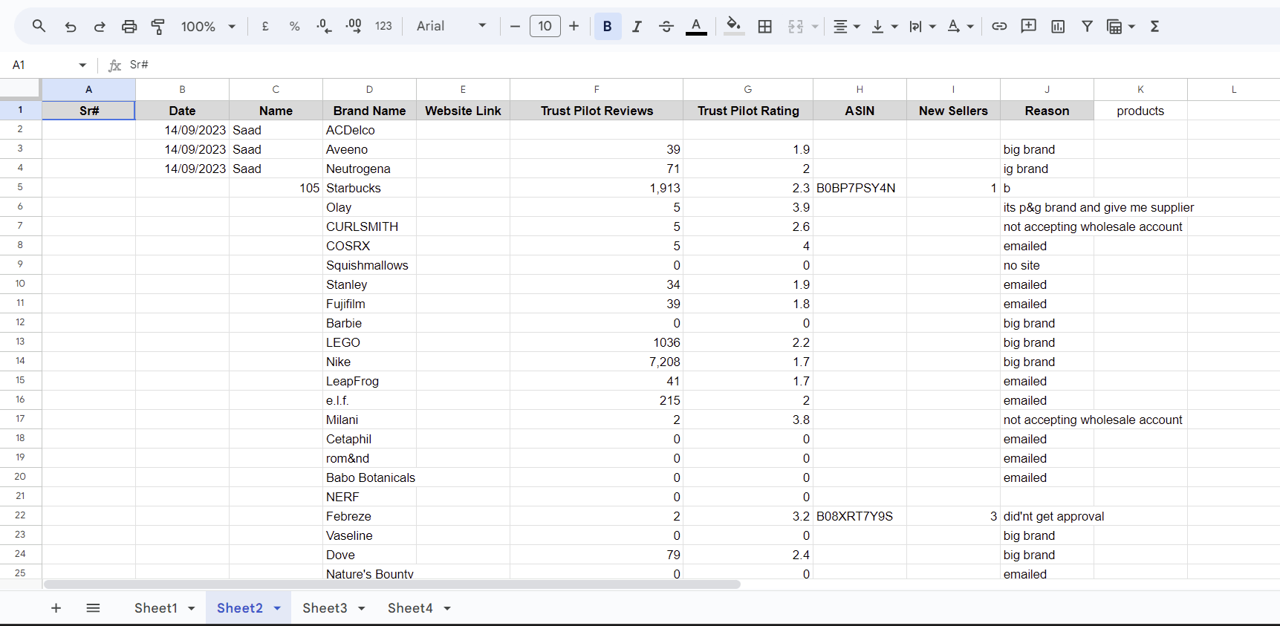
Task: Select ASIN cell B08XRT7Y9S
Action: point(860,516)
